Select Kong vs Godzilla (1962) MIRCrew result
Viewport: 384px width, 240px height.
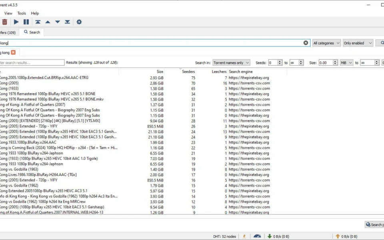tap(43, 202)
